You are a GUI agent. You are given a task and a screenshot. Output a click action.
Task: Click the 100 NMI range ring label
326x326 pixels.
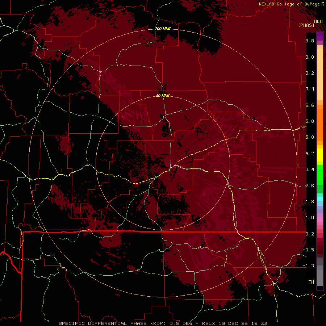pos(163,29)
